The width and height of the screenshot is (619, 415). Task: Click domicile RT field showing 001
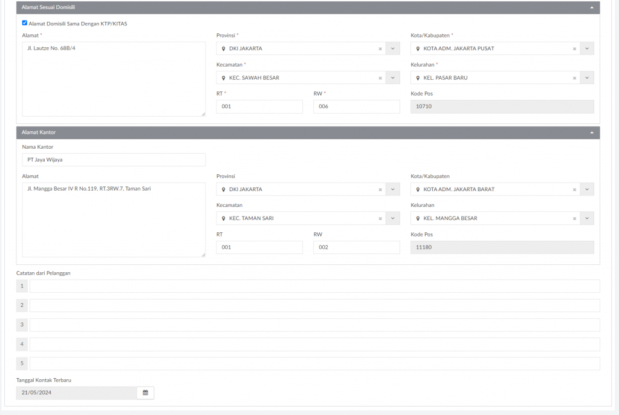259,106
